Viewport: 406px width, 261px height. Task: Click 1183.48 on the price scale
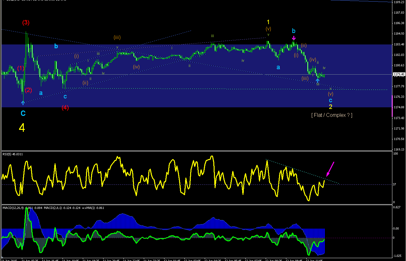coord(399,44)
